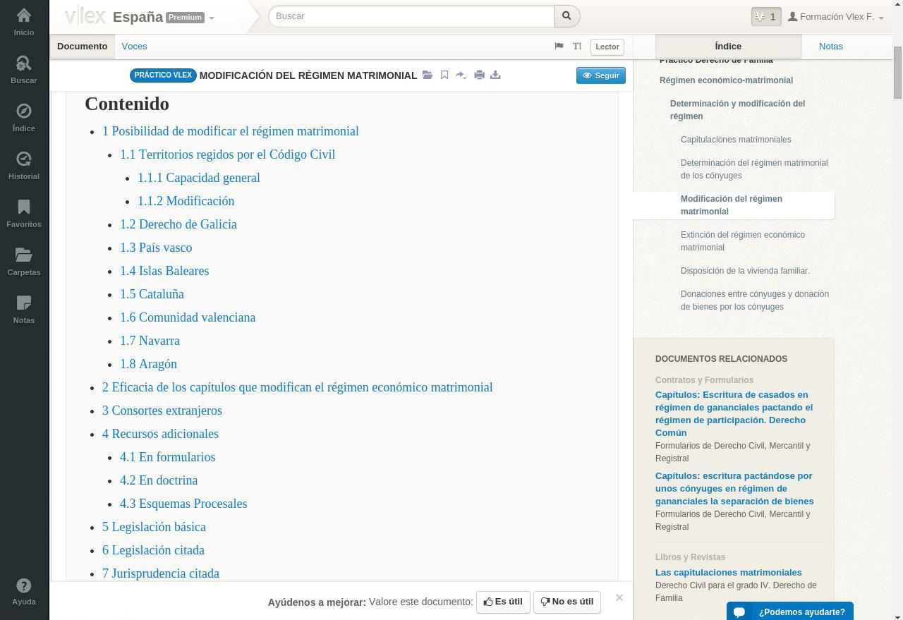Share the document via the arrow icon
The width and height of the screenshot is (903, 620).
pyautogui.click(x=461, y=75)
